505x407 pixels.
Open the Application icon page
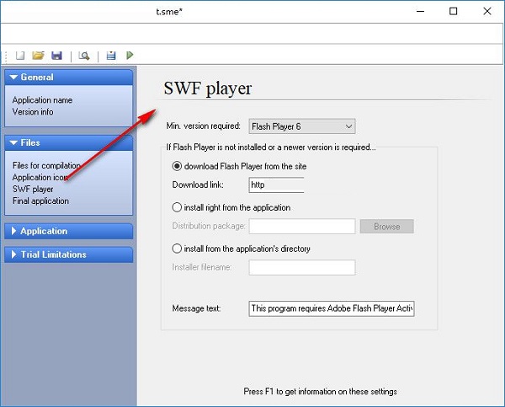[40, 177]
